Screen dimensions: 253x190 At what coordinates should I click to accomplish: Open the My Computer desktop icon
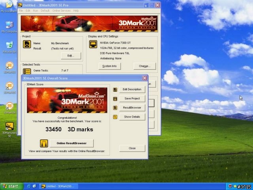(9, 27)
